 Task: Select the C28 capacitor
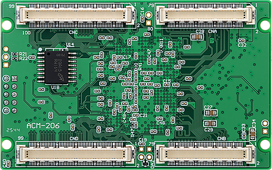pyautogui.click(x=198, y=36)
